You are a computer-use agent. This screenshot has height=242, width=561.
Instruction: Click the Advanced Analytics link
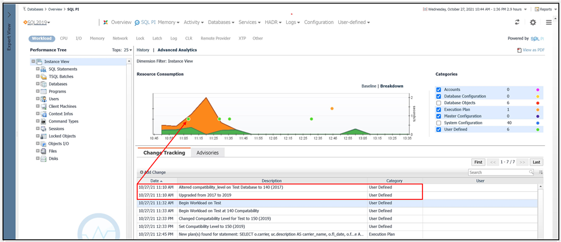pos(177,50)
